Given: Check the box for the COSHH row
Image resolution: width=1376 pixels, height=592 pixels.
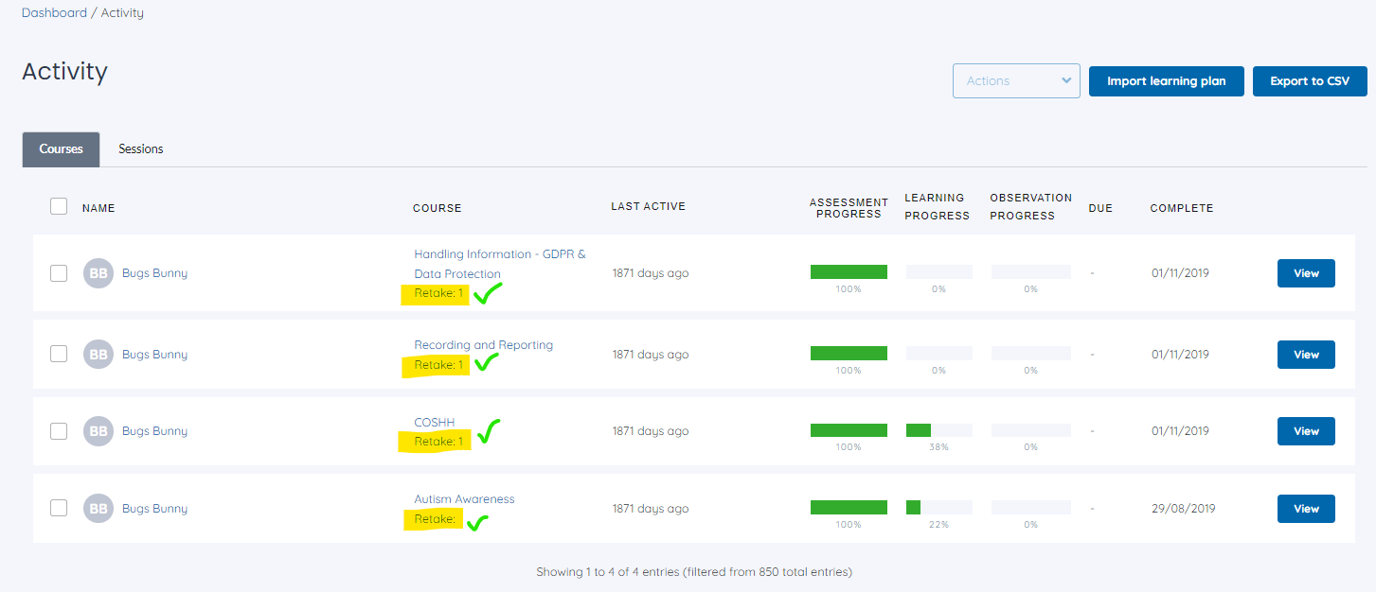Looking at the screenshot, I should coord(59,431).
